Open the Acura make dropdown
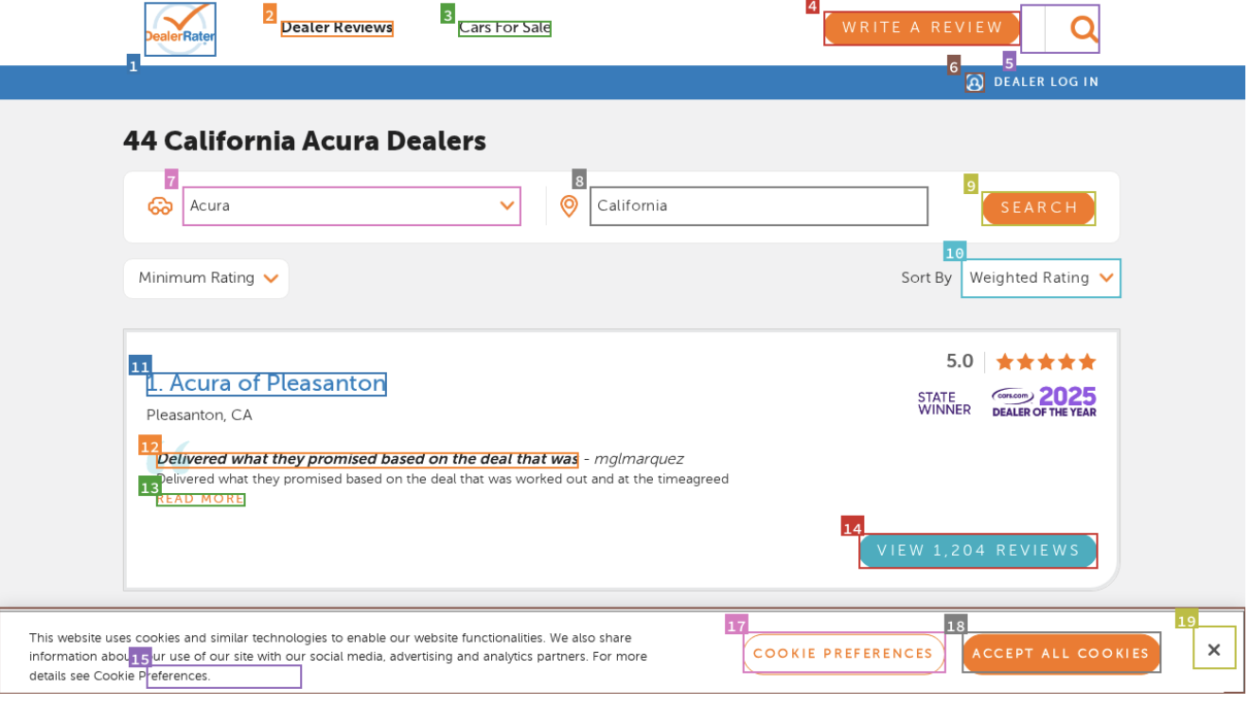Image resolution: width=1251 pixels, height=706 pixels. (351, 205)
